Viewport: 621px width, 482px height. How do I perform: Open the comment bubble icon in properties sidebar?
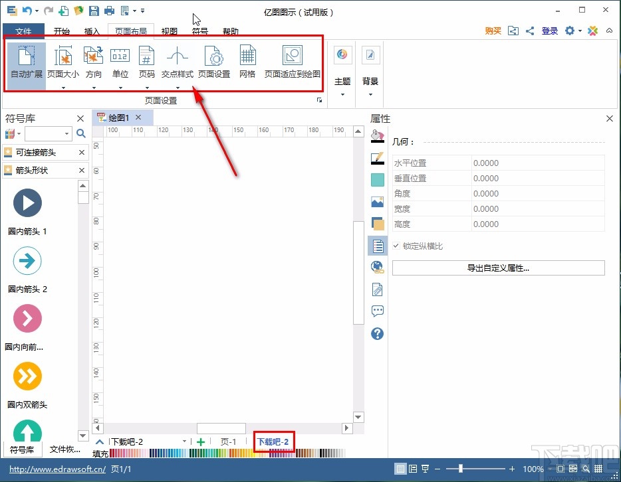point(378,311)
